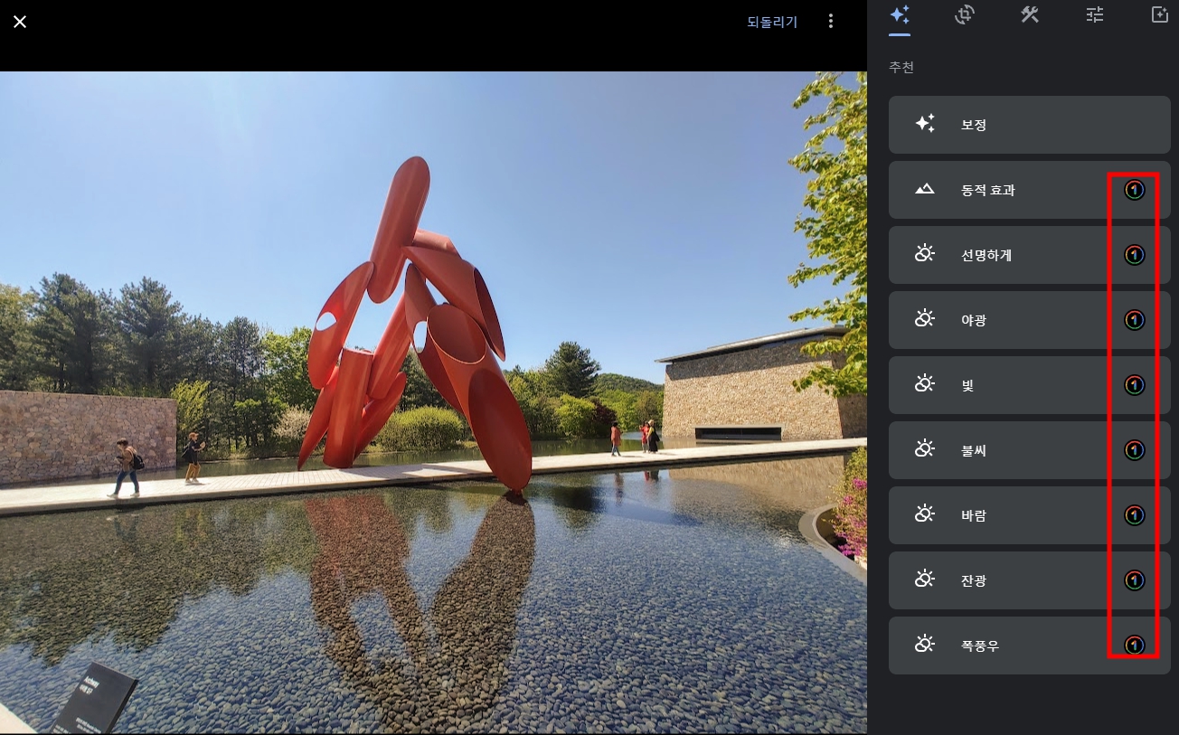This screenshot has height=735, width=1179.
Task: Click the red sculpture photo preview
Action: point(433,402)
